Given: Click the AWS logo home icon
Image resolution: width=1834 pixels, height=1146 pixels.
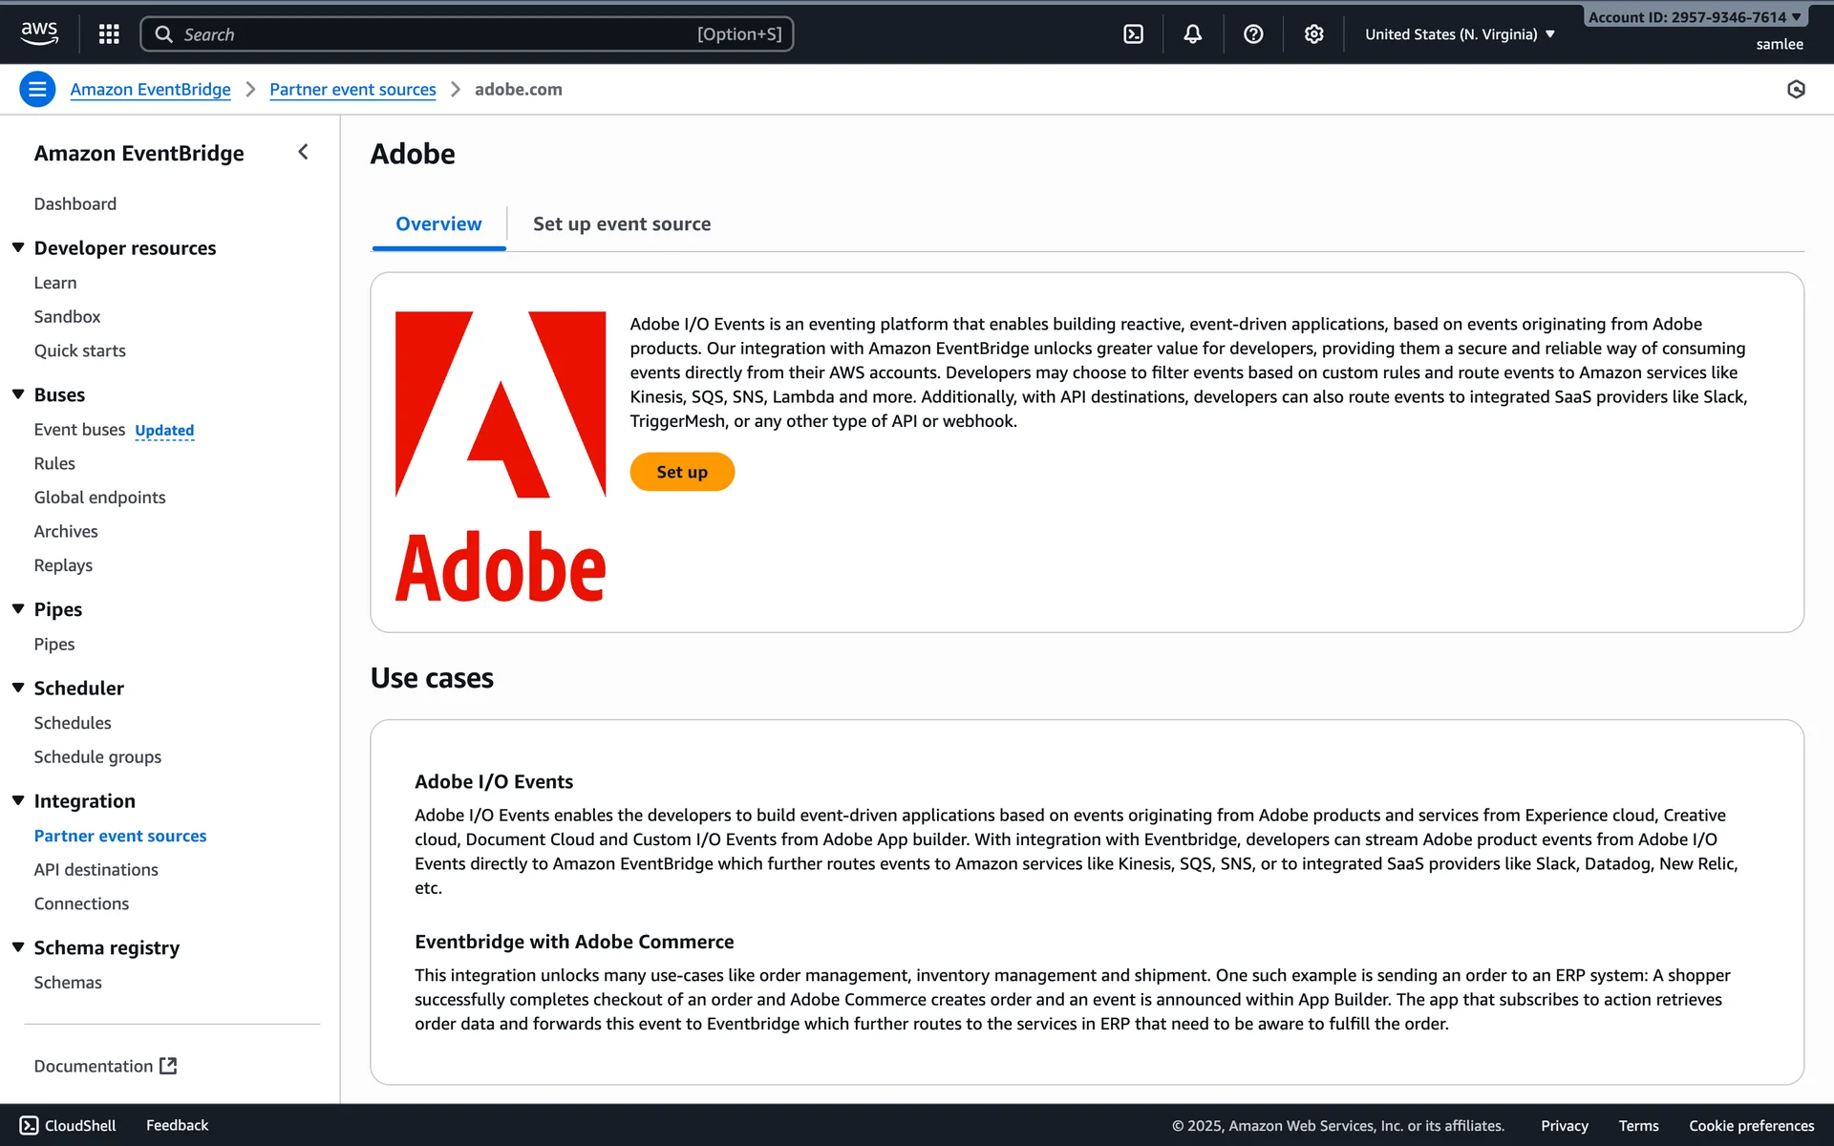Looking at the screenshot, I should 39,33.
